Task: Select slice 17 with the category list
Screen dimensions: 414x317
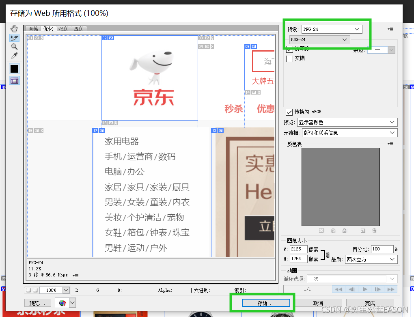Action: click(151, 193)
